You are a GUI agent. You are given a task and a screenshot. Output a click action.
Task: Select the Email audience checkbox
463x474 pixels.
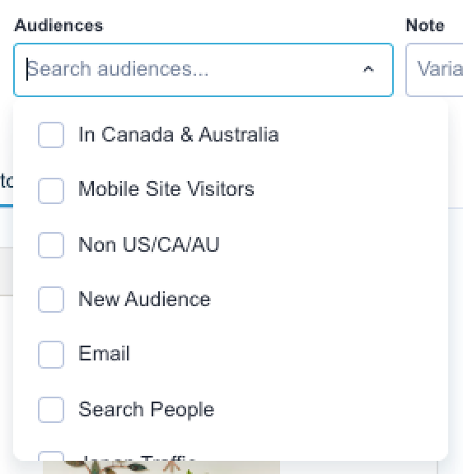point(51,355)
